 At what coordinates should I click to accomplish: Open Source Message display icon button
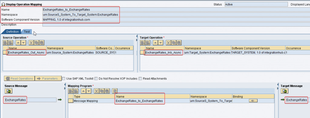pos(9,91)
